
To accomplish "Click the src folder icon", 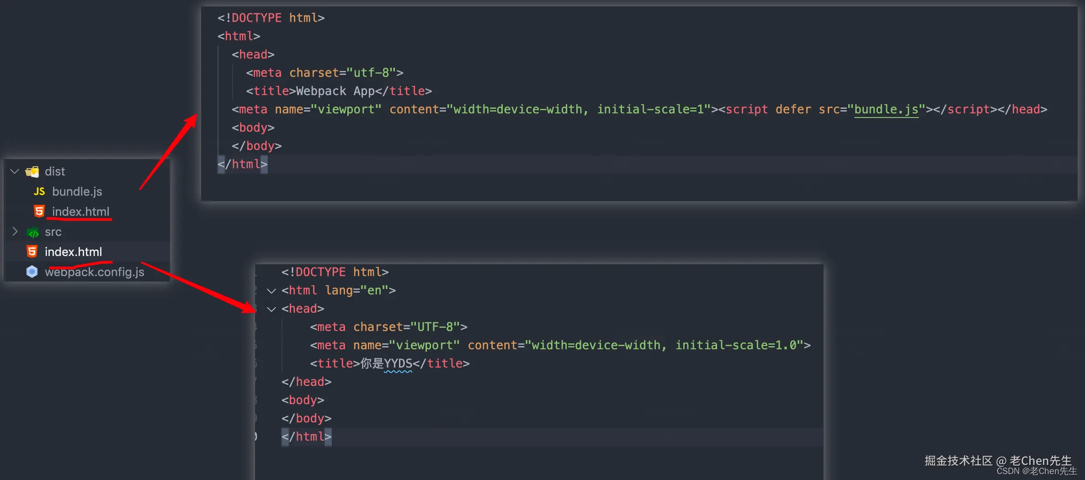I will [x=33, y=232].
